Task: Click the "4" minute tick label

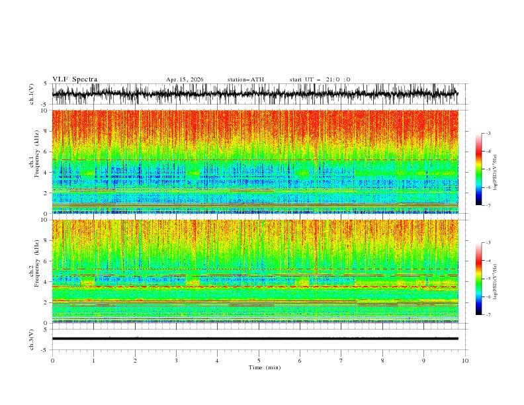Action: click(217, 361)
